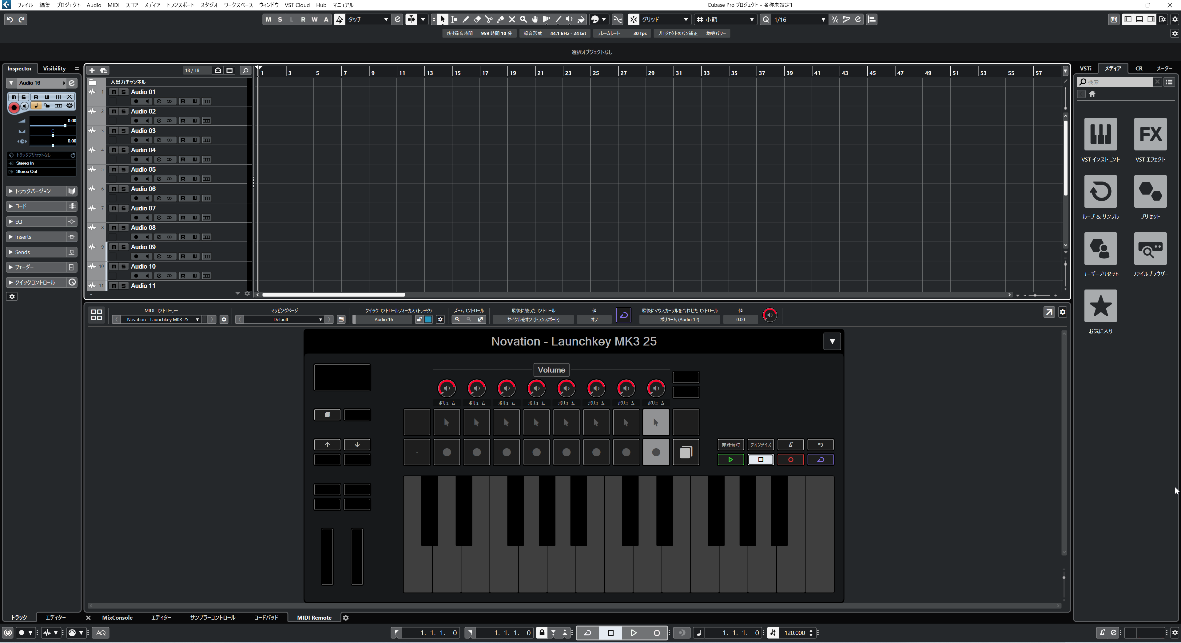
Task: Open the MIDI menu
Action: (x=113, y=5)
